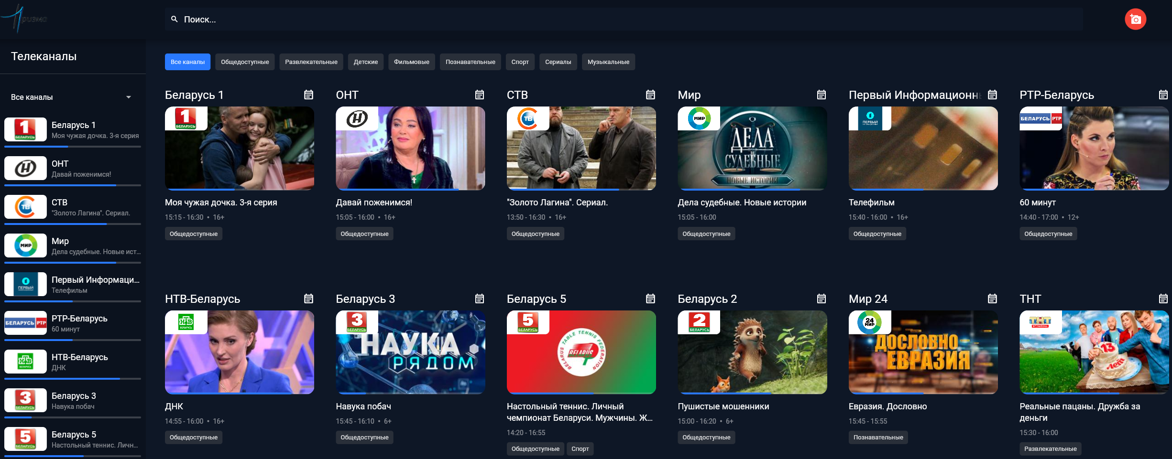Open the Дела судебные thumbnail
1172x459 pixels.
pyautogui.click(x=752, y=148)
